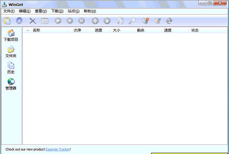
Task: Maximize the WinGet window
Action: point(210,3)
